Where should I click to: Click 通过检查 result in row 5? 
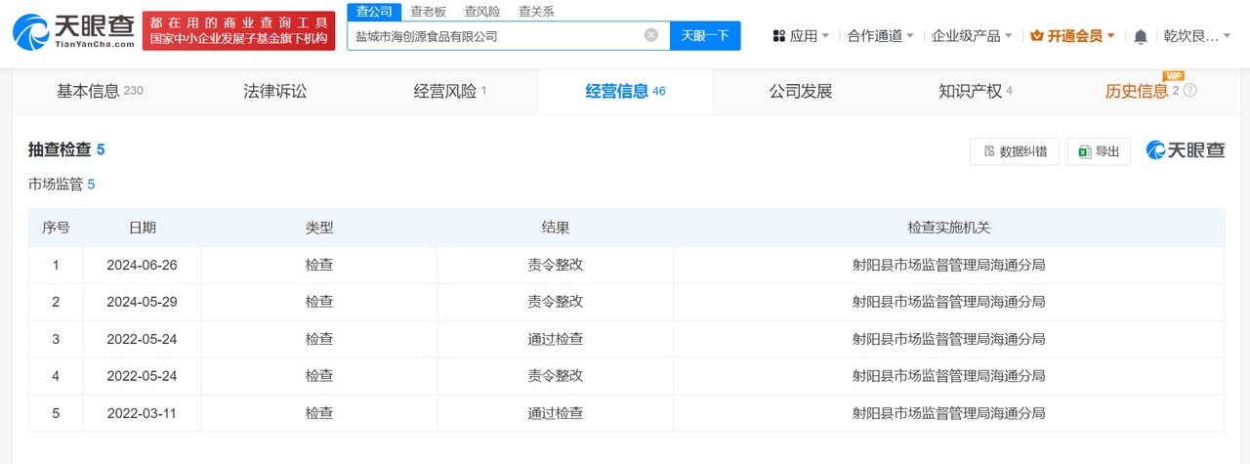pyautogui.click(x=556, y=413)
